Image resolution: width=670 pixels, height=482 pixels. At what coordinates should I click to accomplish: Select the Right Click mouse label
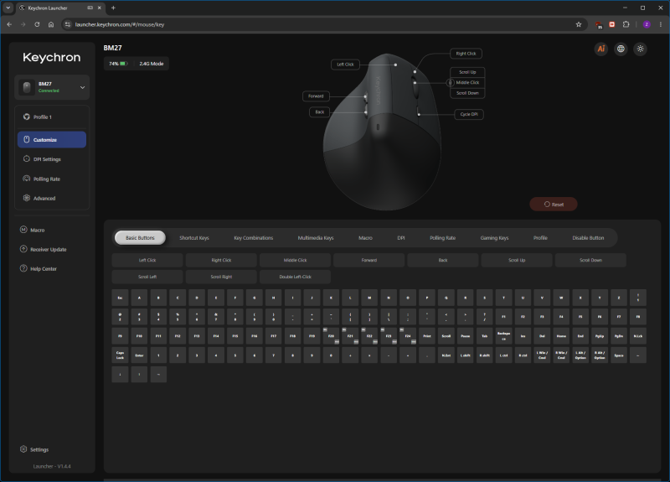[466, 54]
